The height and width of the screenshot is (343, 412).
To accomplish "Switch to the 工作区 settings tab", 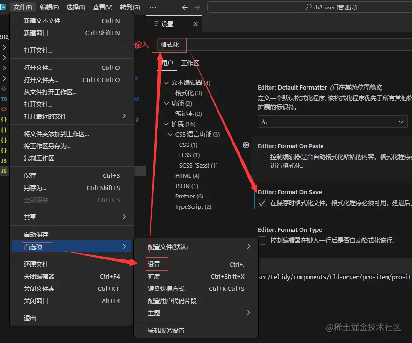I will click(x=190, y=63).
